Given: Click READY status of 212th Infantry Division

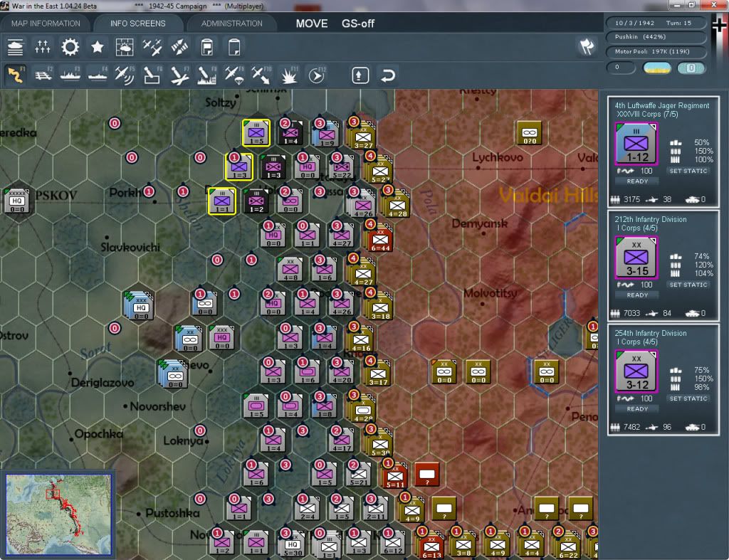Looking at the screenshot, I should click(x=637, y=295).
